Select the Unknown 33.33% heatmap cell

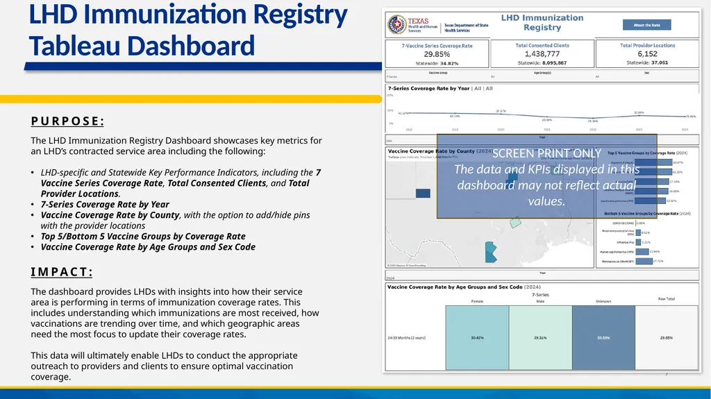pyautogui.click(x=603, y=337)
